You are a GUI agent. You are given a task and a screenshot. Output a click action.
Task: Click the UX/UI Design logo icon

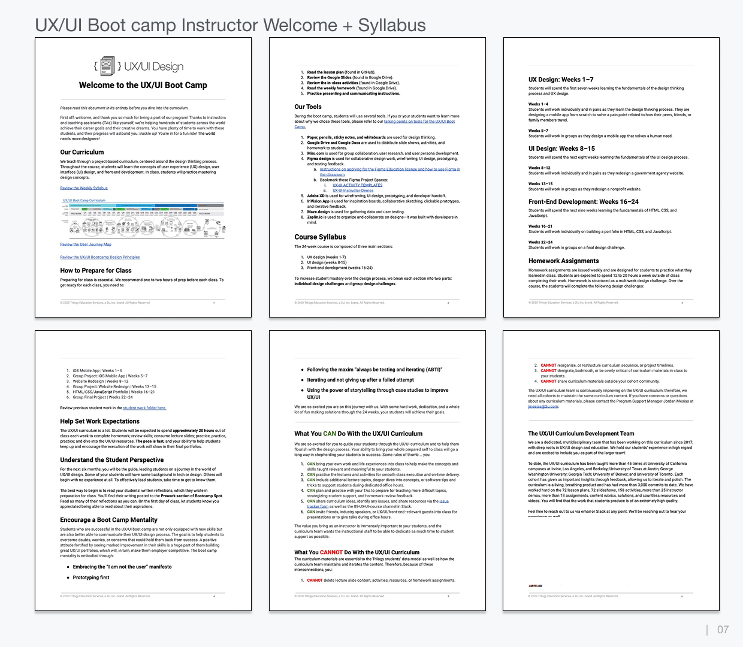tap(107, 66)
